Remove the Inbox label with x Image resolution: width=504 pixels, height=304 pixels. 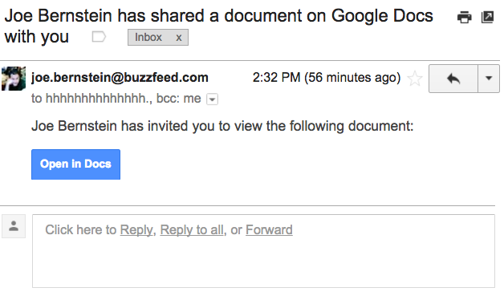click(179, 38)
